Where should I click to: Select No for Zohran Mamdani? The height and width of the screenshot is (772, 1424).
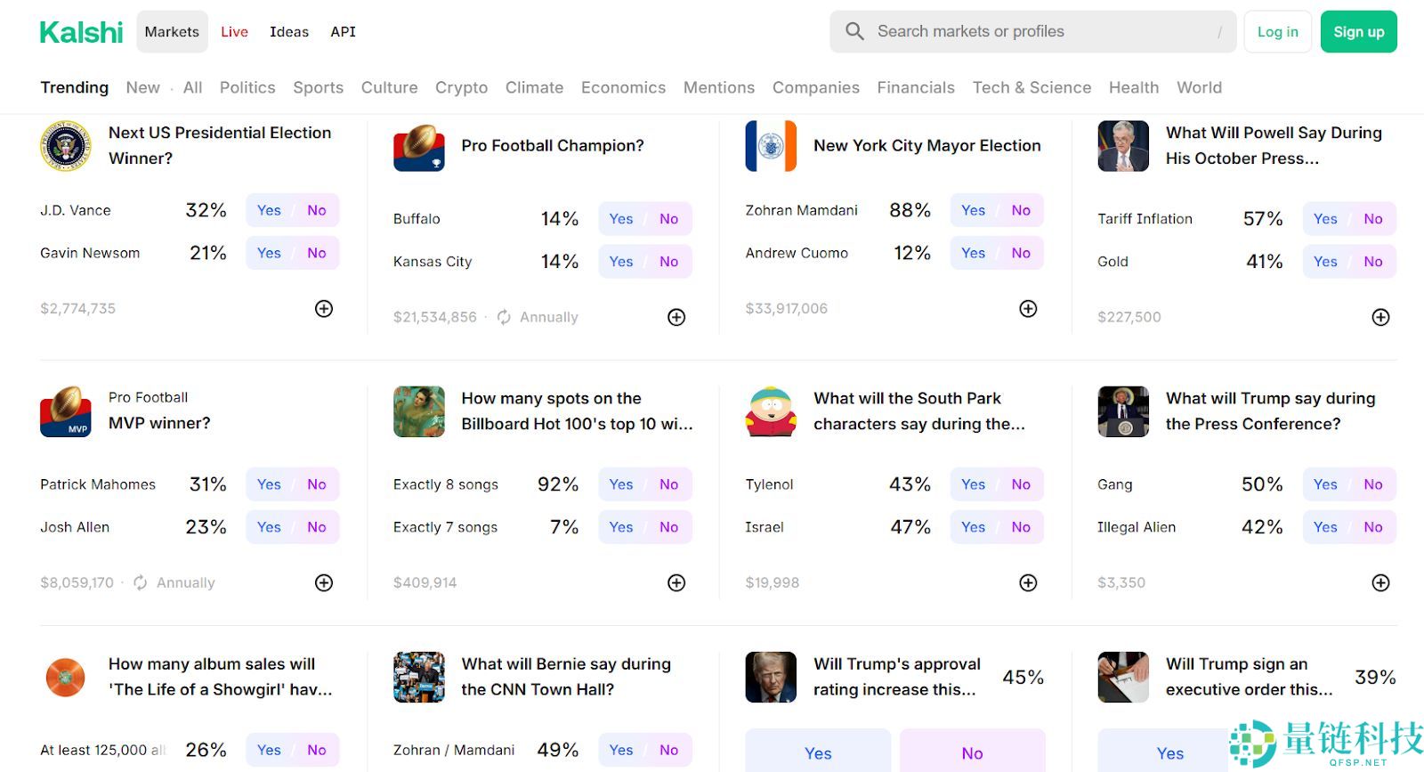click(x=1021, y=210)
